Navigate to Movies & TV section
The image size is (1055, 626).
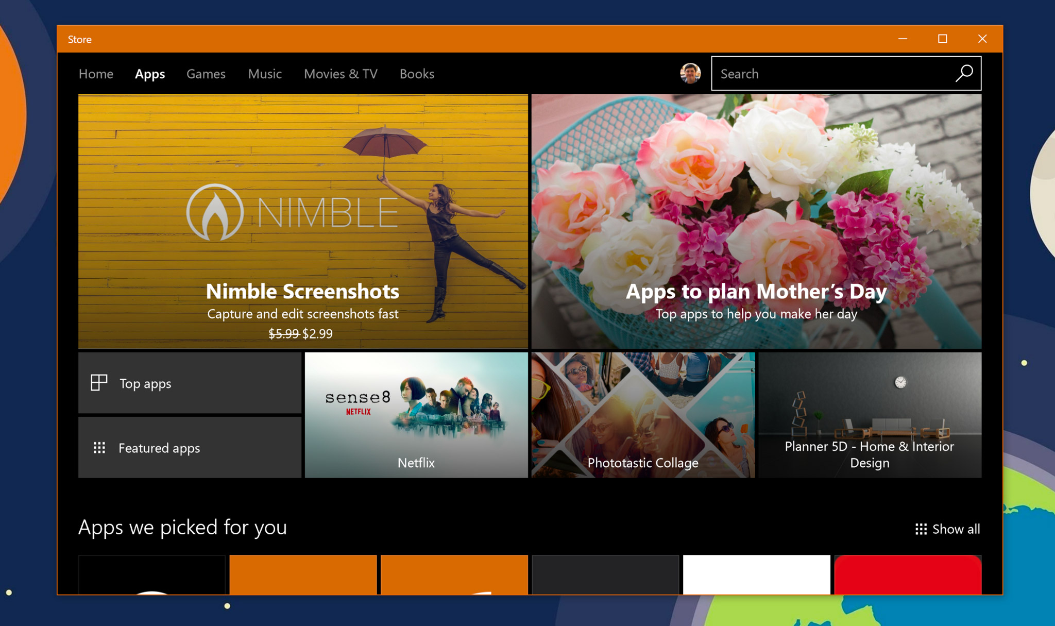[x=341, y=73]
